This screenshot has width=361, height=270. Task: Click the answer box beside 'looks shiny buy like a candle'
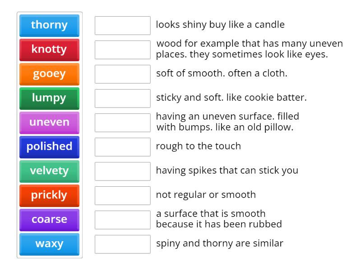tap(123, 26)
